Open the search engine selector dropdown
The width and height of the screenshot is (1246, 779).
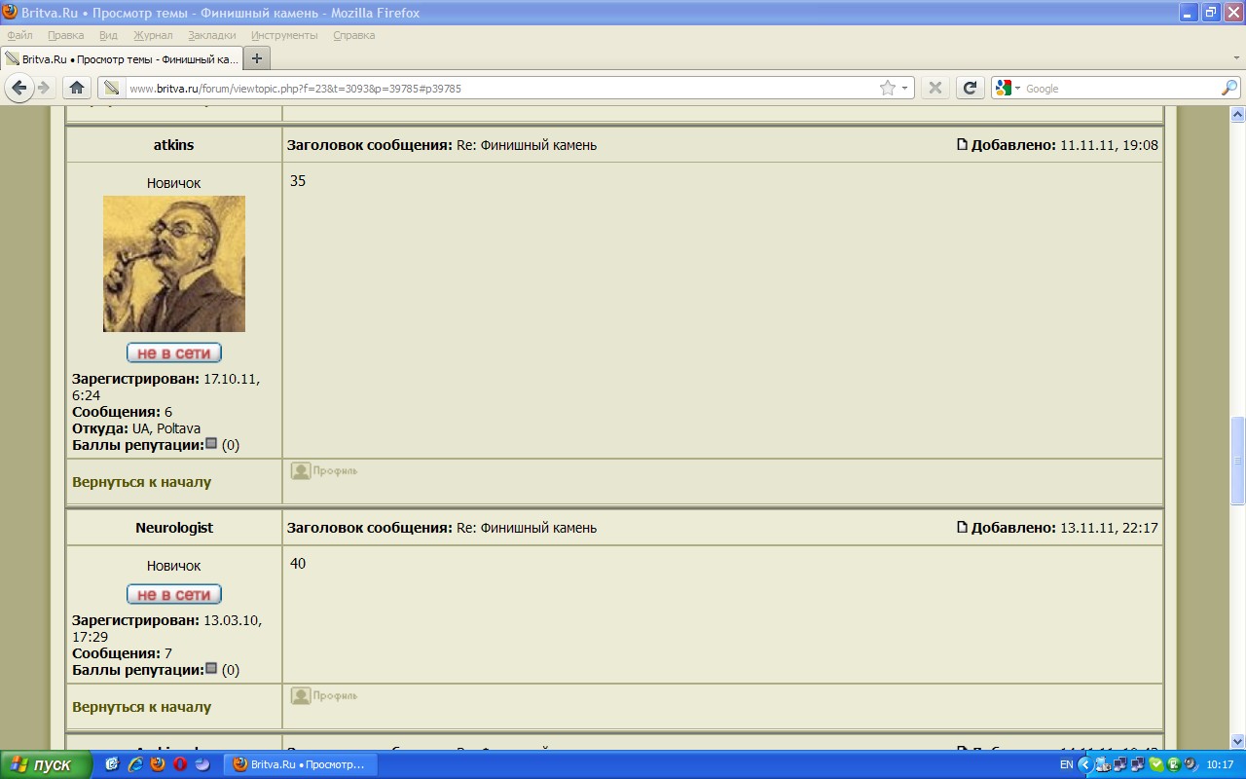coord(1008,88)
